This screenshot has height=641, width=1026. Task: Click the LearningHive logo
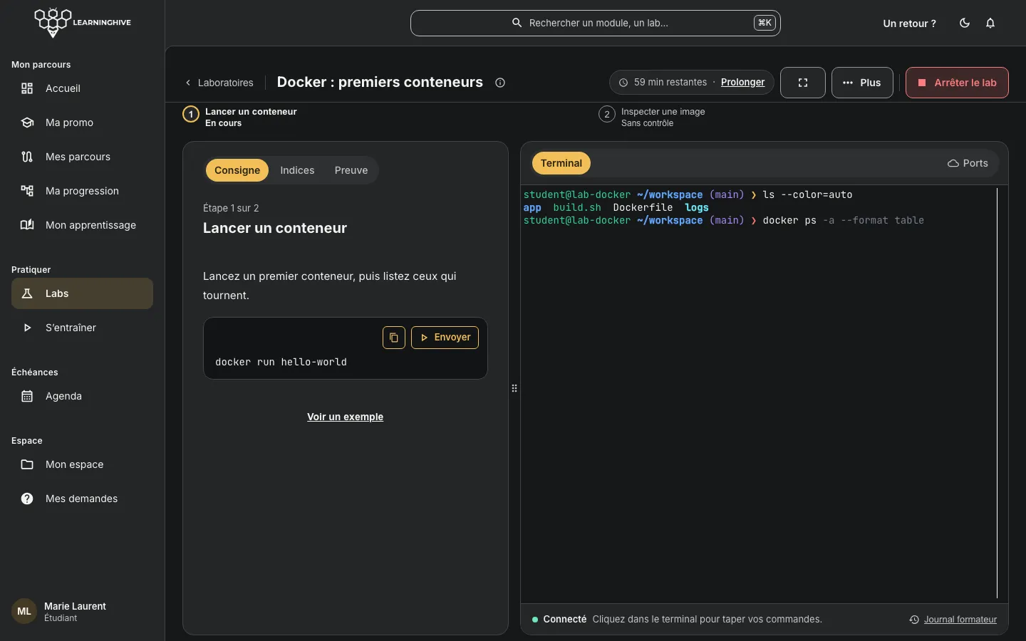tap(83, 23)
